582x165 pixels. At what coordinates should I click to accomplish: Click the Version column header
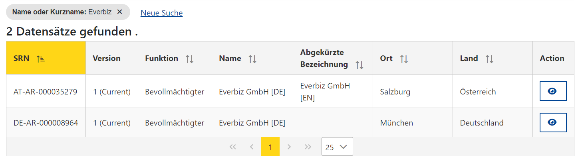pyautogui.click(x=112, y=58)
